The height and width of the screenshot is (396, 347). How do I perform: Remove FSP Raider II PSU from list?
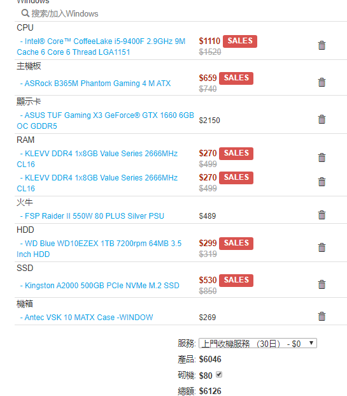322,215
